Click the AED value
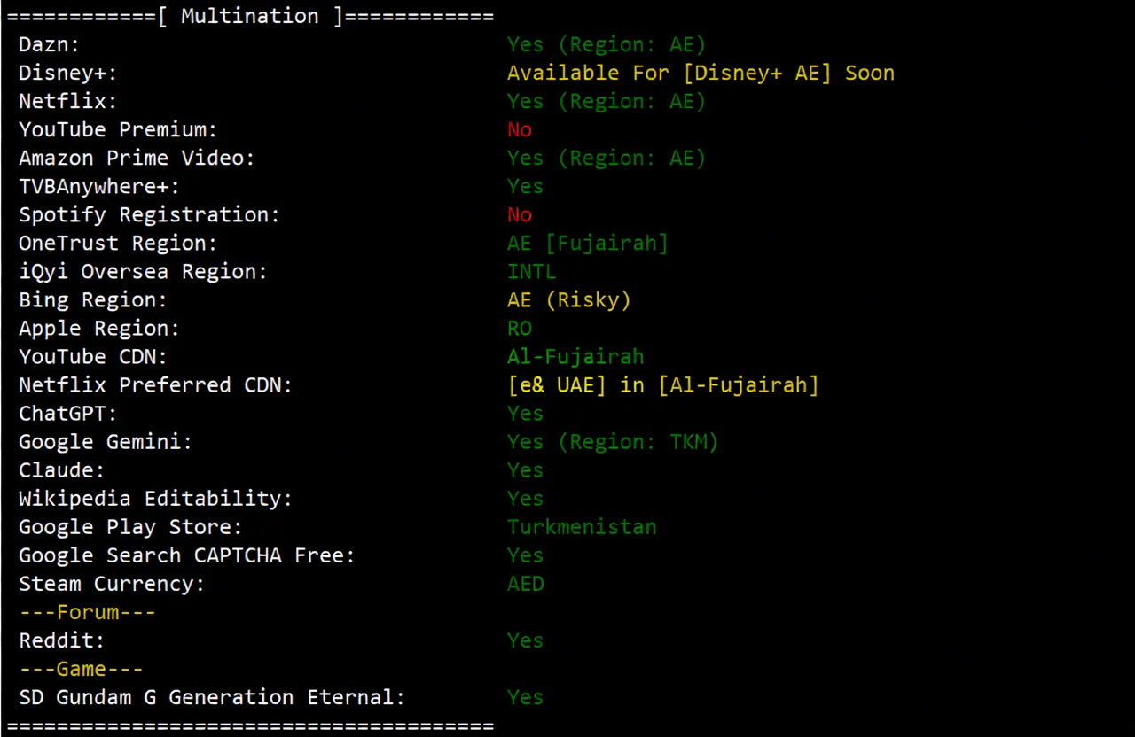This screenshot has width=1135, height=737. click(x=526, y=584)
